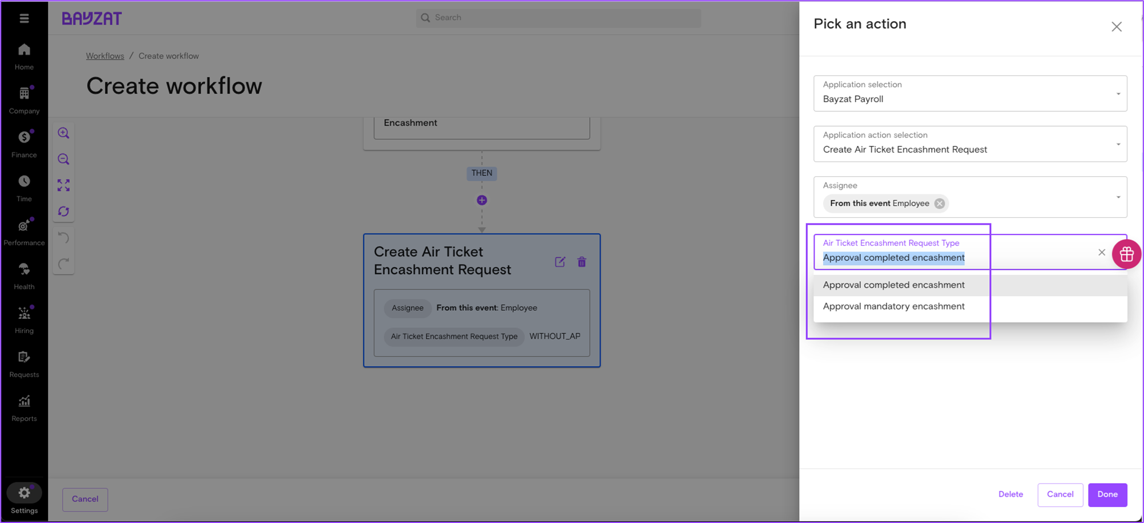Click the trash icon on workflow node

pos(582,262)
